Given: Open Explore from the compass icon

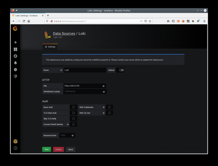Looking at the screenshot, I should point(15,56).
